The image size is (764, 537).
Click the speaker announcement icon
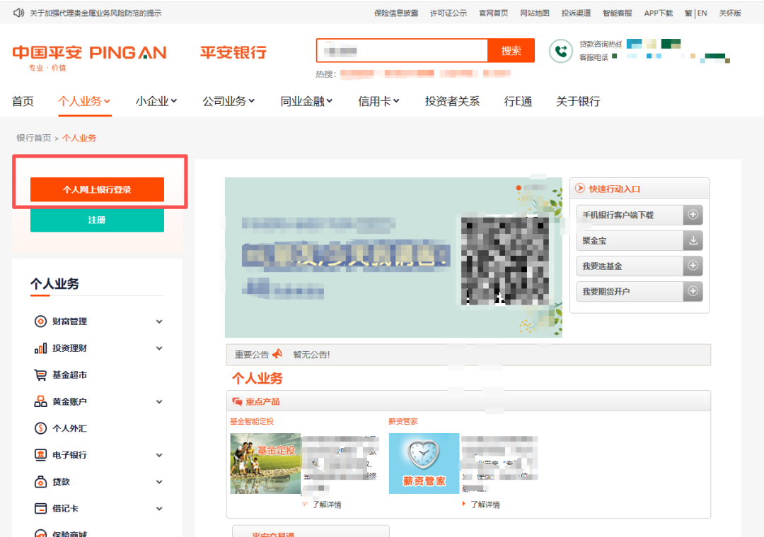click(18, 13)
